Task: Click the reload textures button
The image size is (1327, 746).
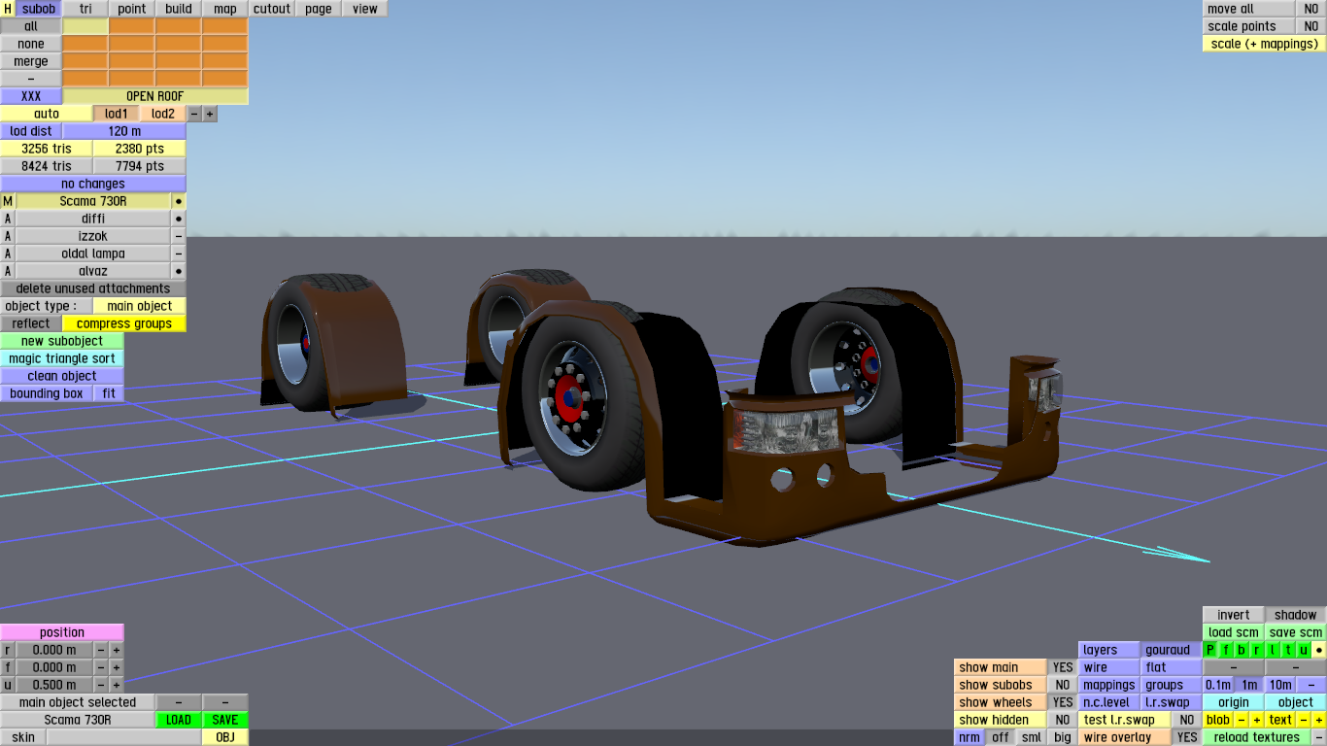Action: tap(1257, 737)
